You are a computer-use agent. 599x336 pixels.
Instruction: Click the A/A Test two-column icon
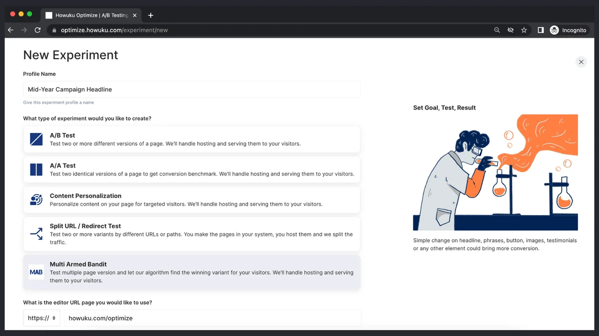tap(36, 170)
